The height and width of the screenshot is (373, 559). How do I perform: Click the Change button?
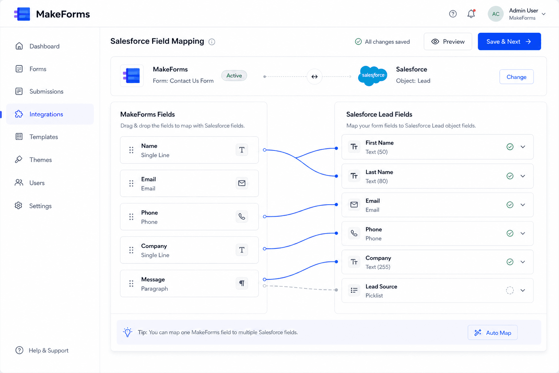coord(516,77)
